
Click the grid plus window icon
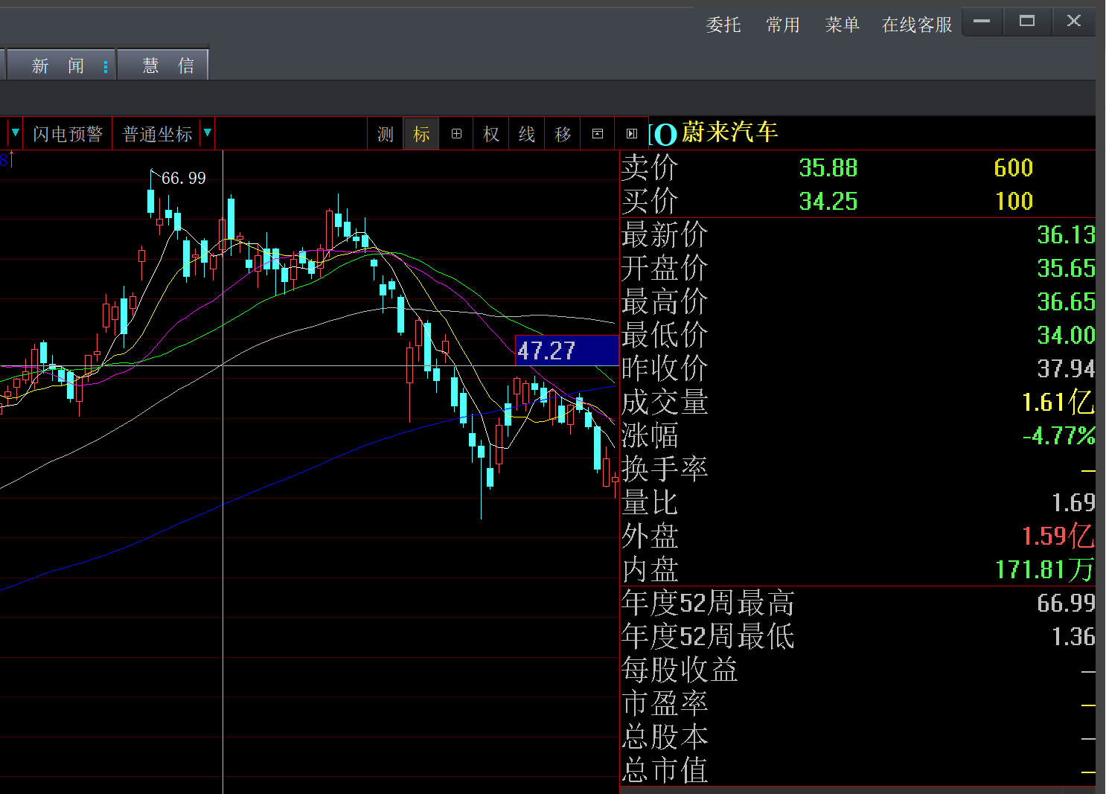(456, 134)
